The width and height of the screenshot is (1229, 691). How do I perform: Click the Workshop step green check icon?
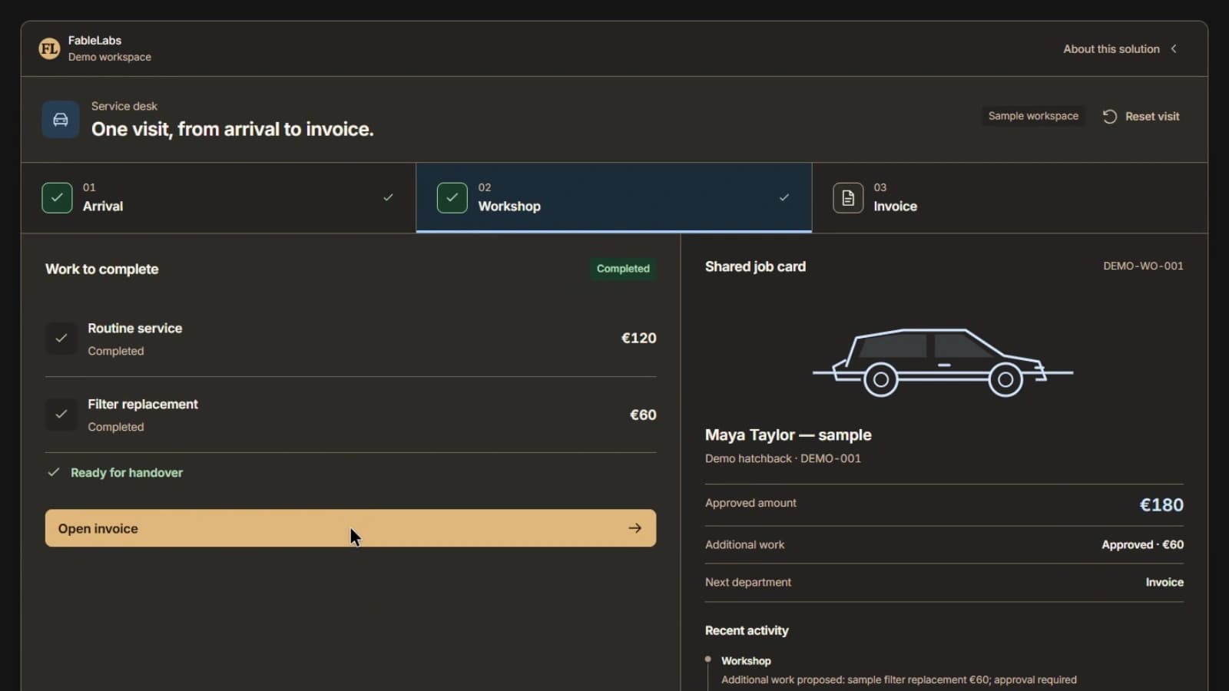[452, 197]
